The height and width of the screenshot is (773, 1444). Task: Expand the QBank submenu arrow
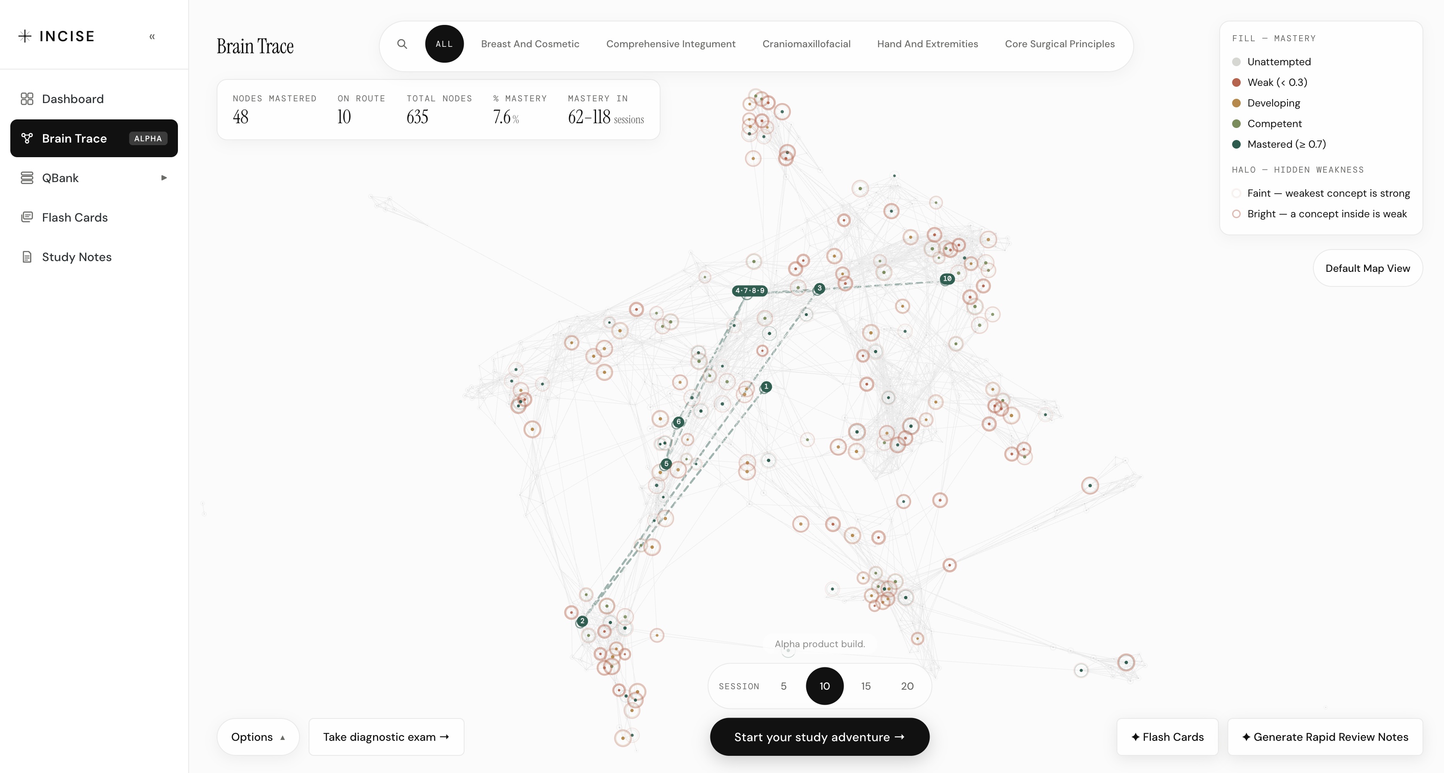164,178
